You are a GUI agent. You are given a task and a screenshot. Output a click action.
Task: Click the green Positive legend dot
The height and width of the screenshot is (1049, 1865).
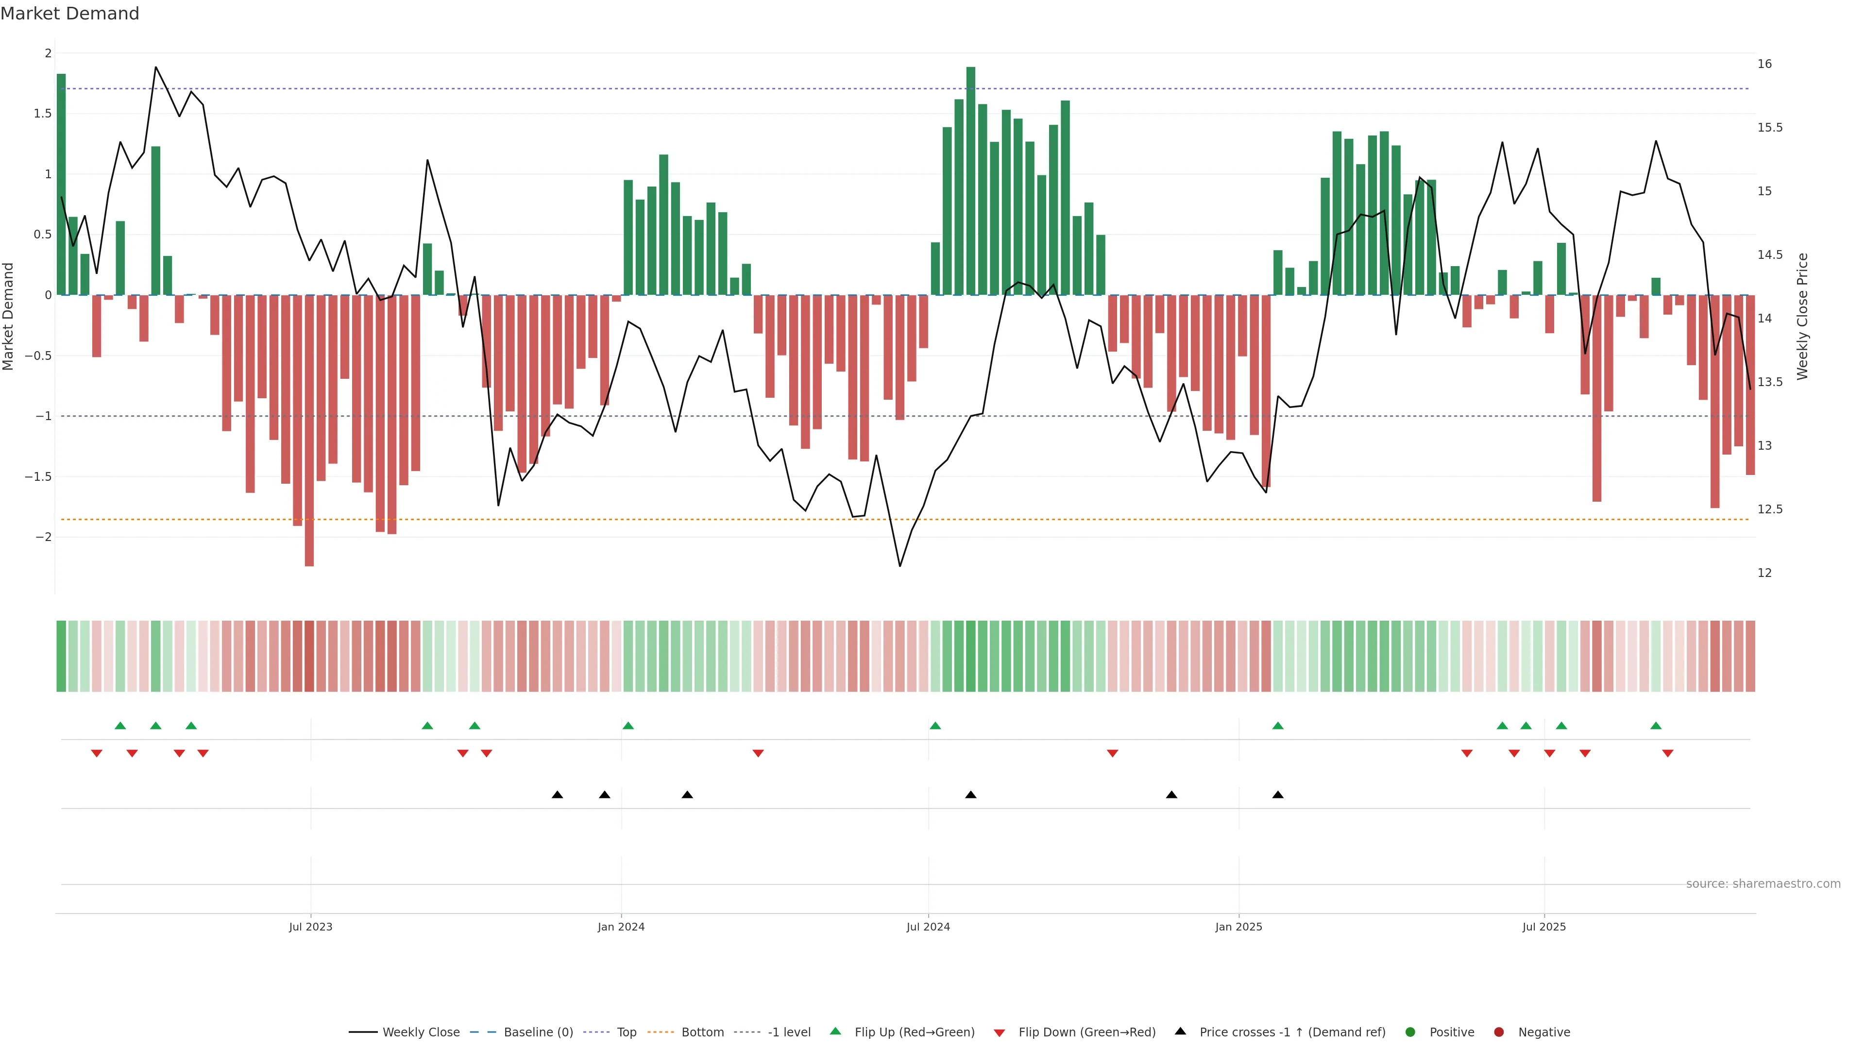pos(1409,1032)
